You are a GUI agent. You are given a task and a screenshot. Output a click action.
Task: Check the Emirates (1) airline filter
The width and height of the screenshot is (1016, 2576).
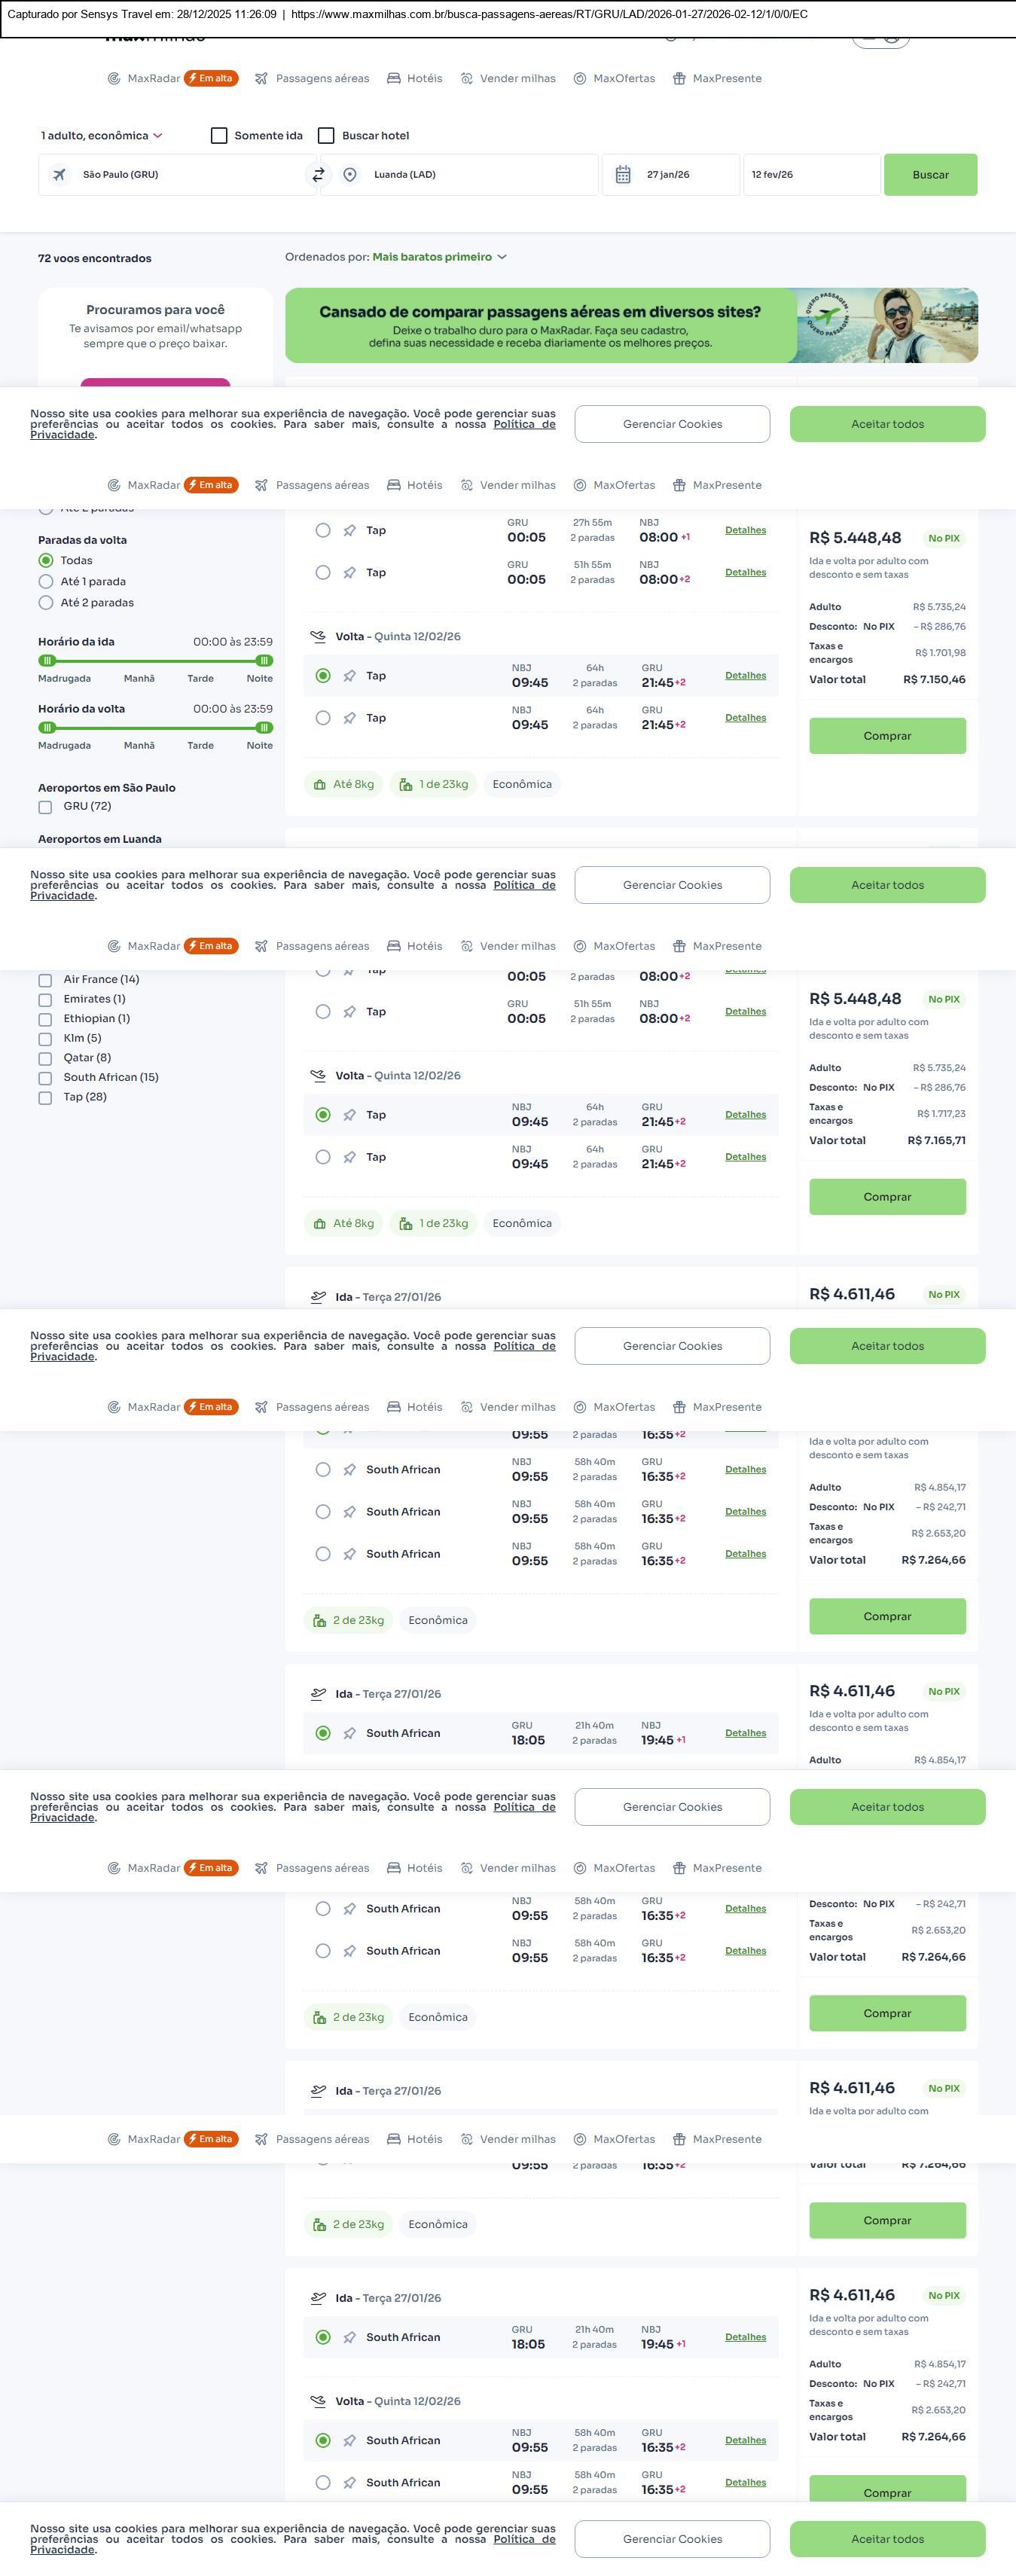pos(45,1000)
